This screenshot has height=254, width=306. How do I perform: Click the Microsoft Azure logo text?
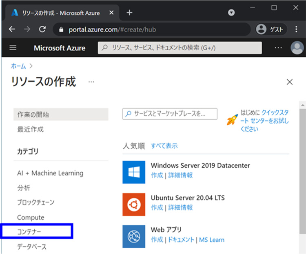(60, 48)
